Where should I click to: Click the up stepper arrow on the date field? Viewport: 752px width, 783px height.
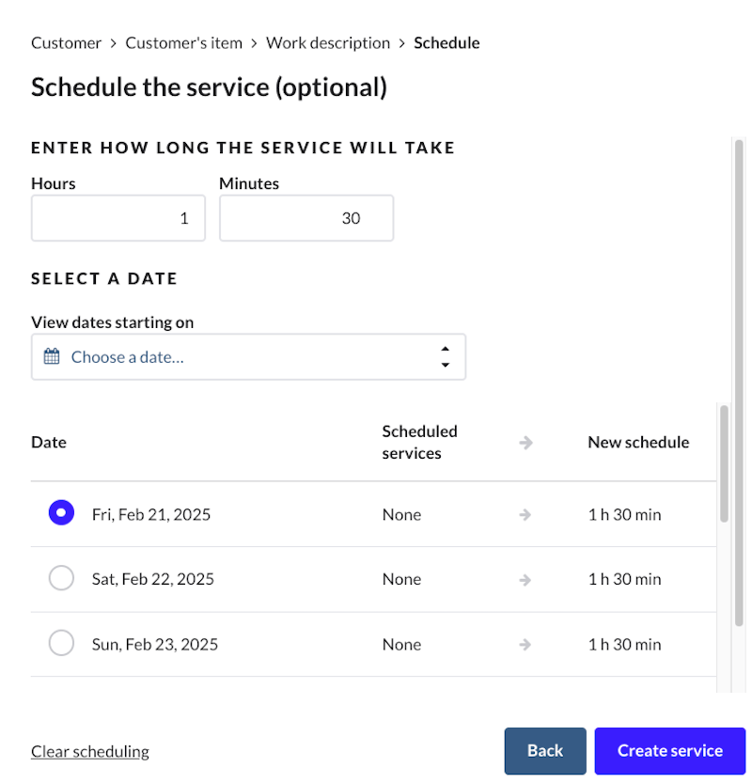[x=445, y=351]
